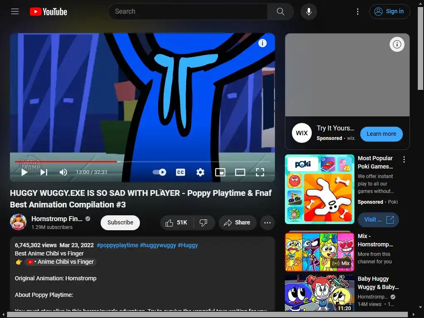This screenshot has width=424, height=318.
Task: Open the Anime Chibi vs Finger playlist link
Action: [60, 262]
